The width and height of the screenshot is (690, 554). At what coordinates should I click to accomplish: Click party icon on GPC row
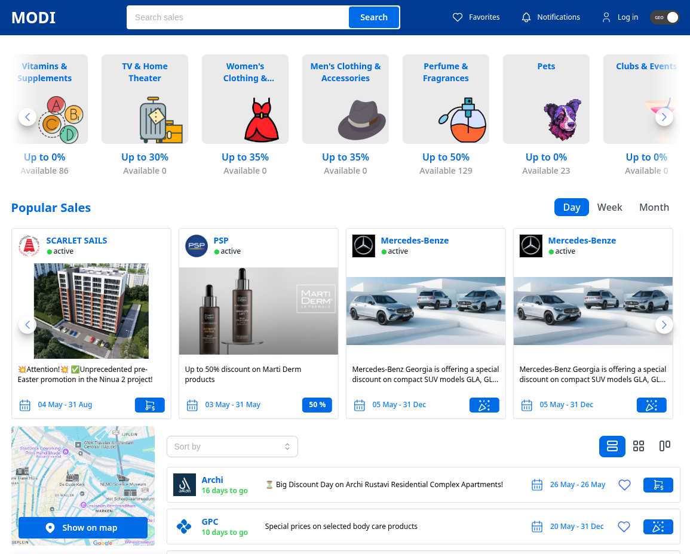point(658,527)
